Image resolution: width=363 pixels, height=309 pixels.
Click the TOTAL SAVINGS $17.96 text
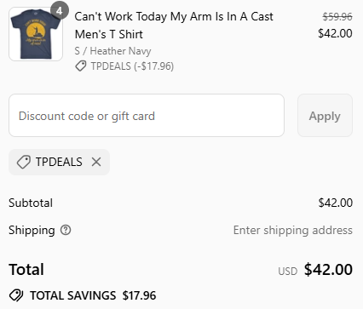93,295
